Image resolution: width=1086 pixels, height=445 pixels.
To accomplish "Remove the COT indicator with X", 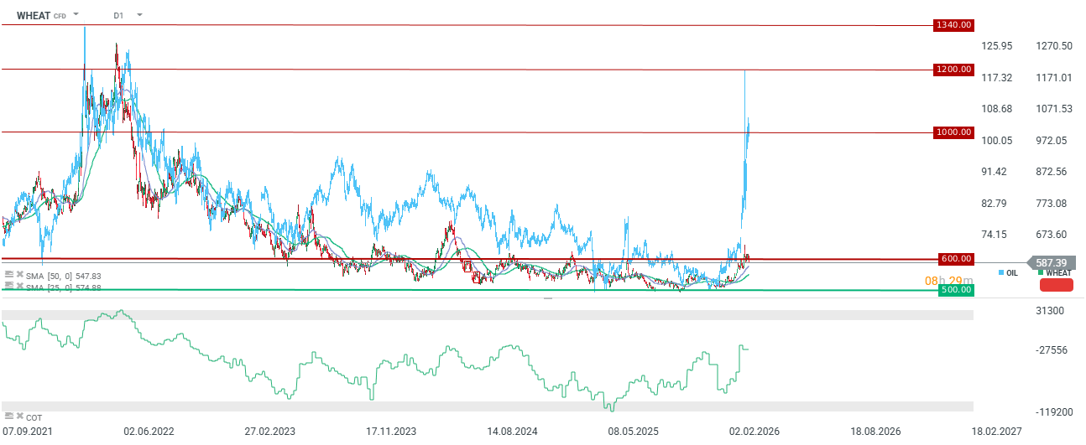I will click(x=19, y=417).
